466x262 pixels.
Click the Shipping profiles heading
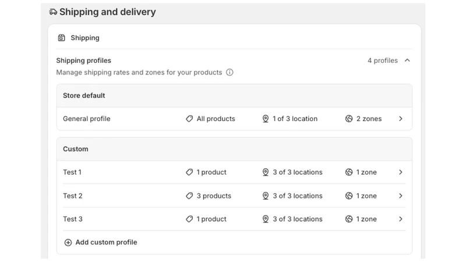point(83,61)
